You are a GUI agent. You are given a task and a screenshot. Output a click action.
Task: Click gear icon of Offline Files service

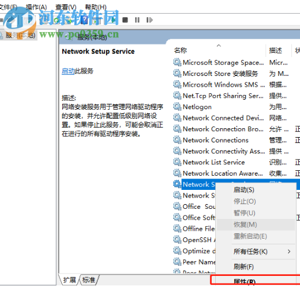[x=177, y=228]
